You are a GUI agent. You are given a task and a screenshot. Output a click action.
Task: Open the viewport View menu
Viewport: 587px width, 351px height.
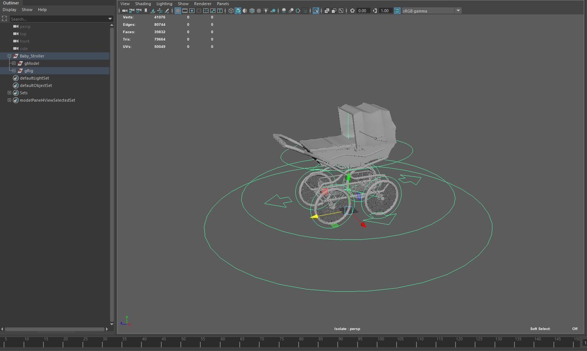click(x=125, y=4)
